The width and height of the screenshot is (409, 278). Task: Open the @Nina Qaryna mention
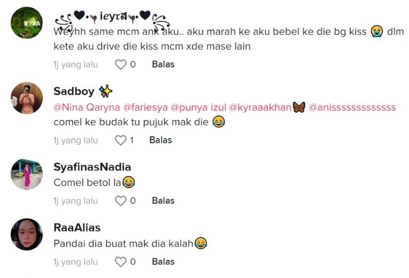[87, 107]
